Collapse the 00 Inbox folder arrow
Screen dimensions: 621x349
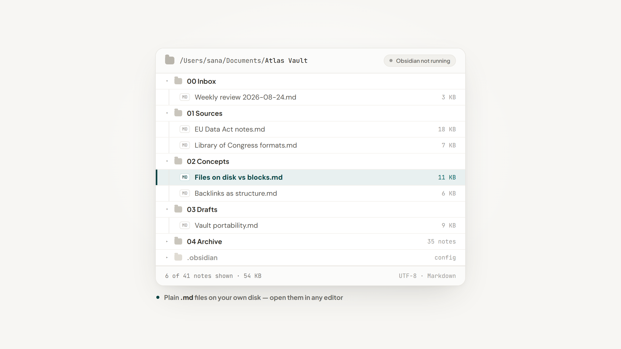pos(167,81)
